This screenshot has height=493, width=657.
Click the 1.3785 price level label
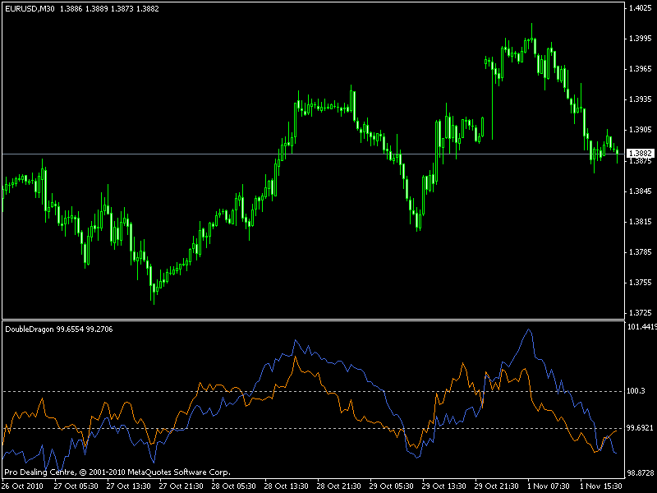click(640, 252)
